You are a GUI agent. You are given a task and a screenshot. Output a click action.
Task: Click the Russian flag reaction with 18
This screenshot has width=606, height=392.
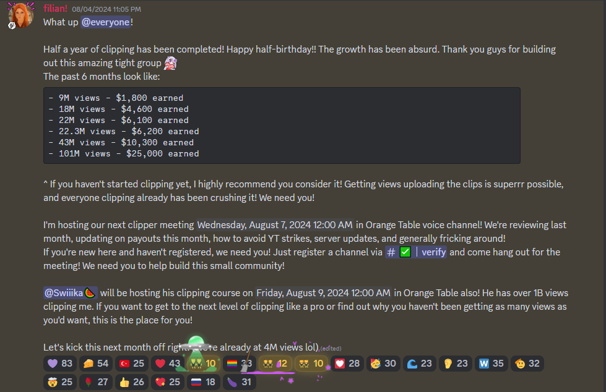(204, 382)
